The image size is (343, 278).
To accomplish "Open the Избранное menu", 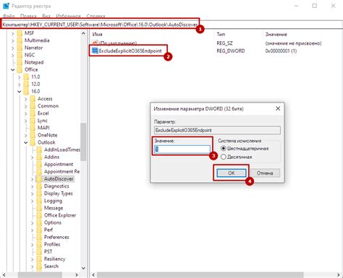I will coord(68,16).
